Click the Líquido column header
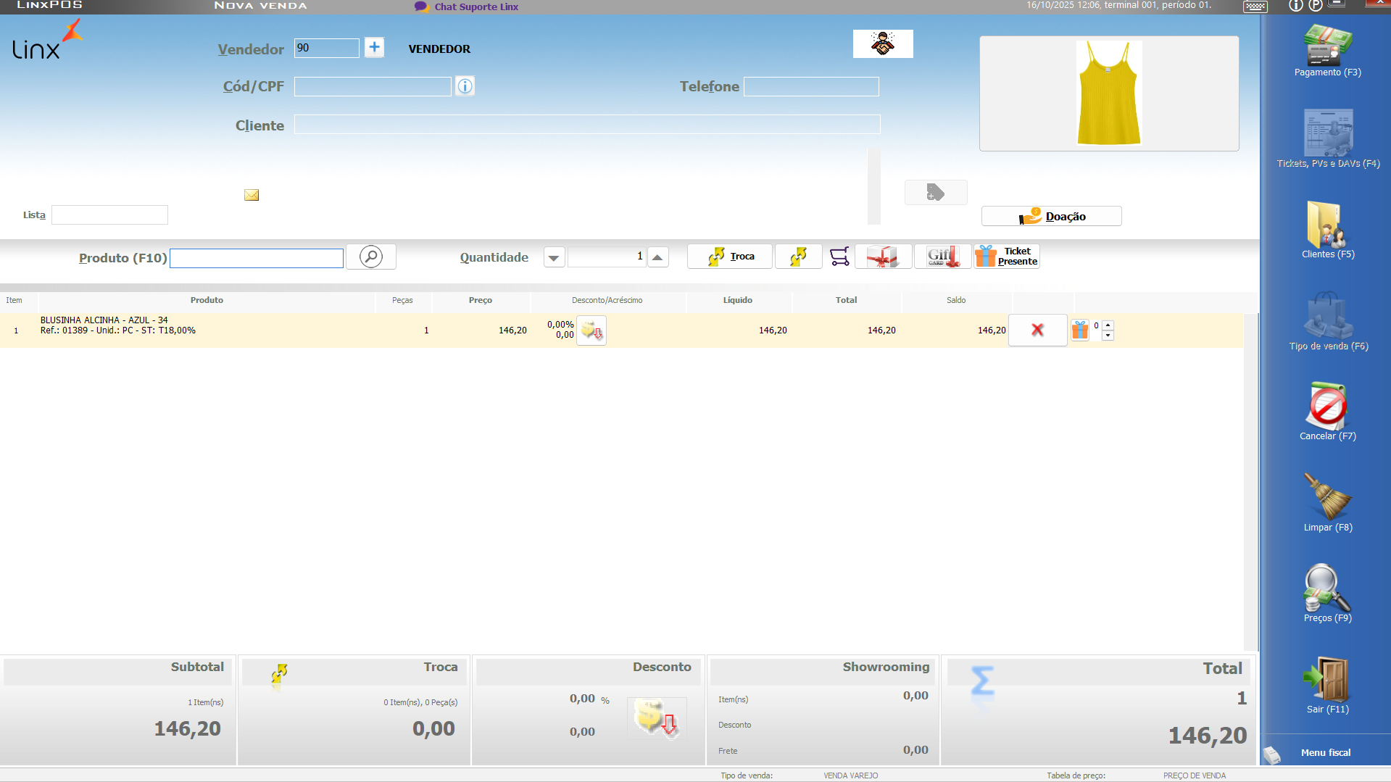Screen dimensions: 1391x782 [737, 300]
